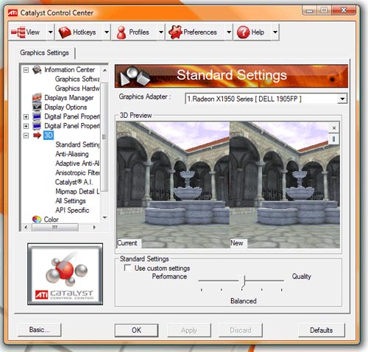368x352 pixels.
Task: Click the Hotkeys red keyboard icon
Action: point(65,32)
